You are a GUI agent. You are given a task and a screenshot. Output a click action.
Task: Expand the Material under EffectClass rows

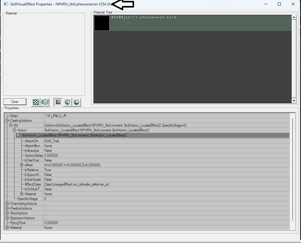click(x=21, y=194)
